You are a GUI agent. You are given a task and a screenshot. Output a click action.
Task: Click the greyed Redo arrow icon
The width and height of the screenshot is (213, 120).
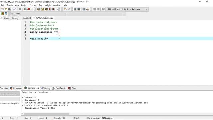69,9
